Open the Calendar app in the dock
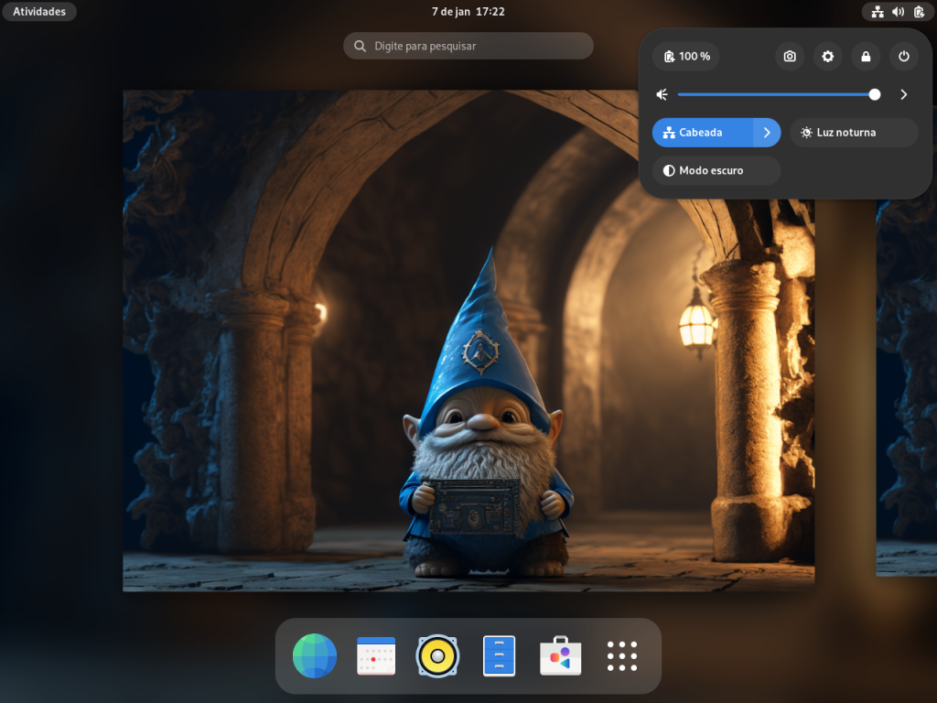Viewport: 937px width, 703px height. click(x=376, y=655)
